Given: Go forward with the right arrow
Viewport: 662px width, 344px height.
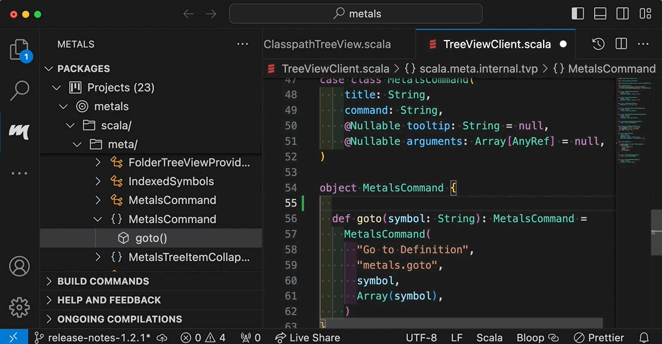Looking at the screenshot, I should pyautogui.click(x=211, y=14).
